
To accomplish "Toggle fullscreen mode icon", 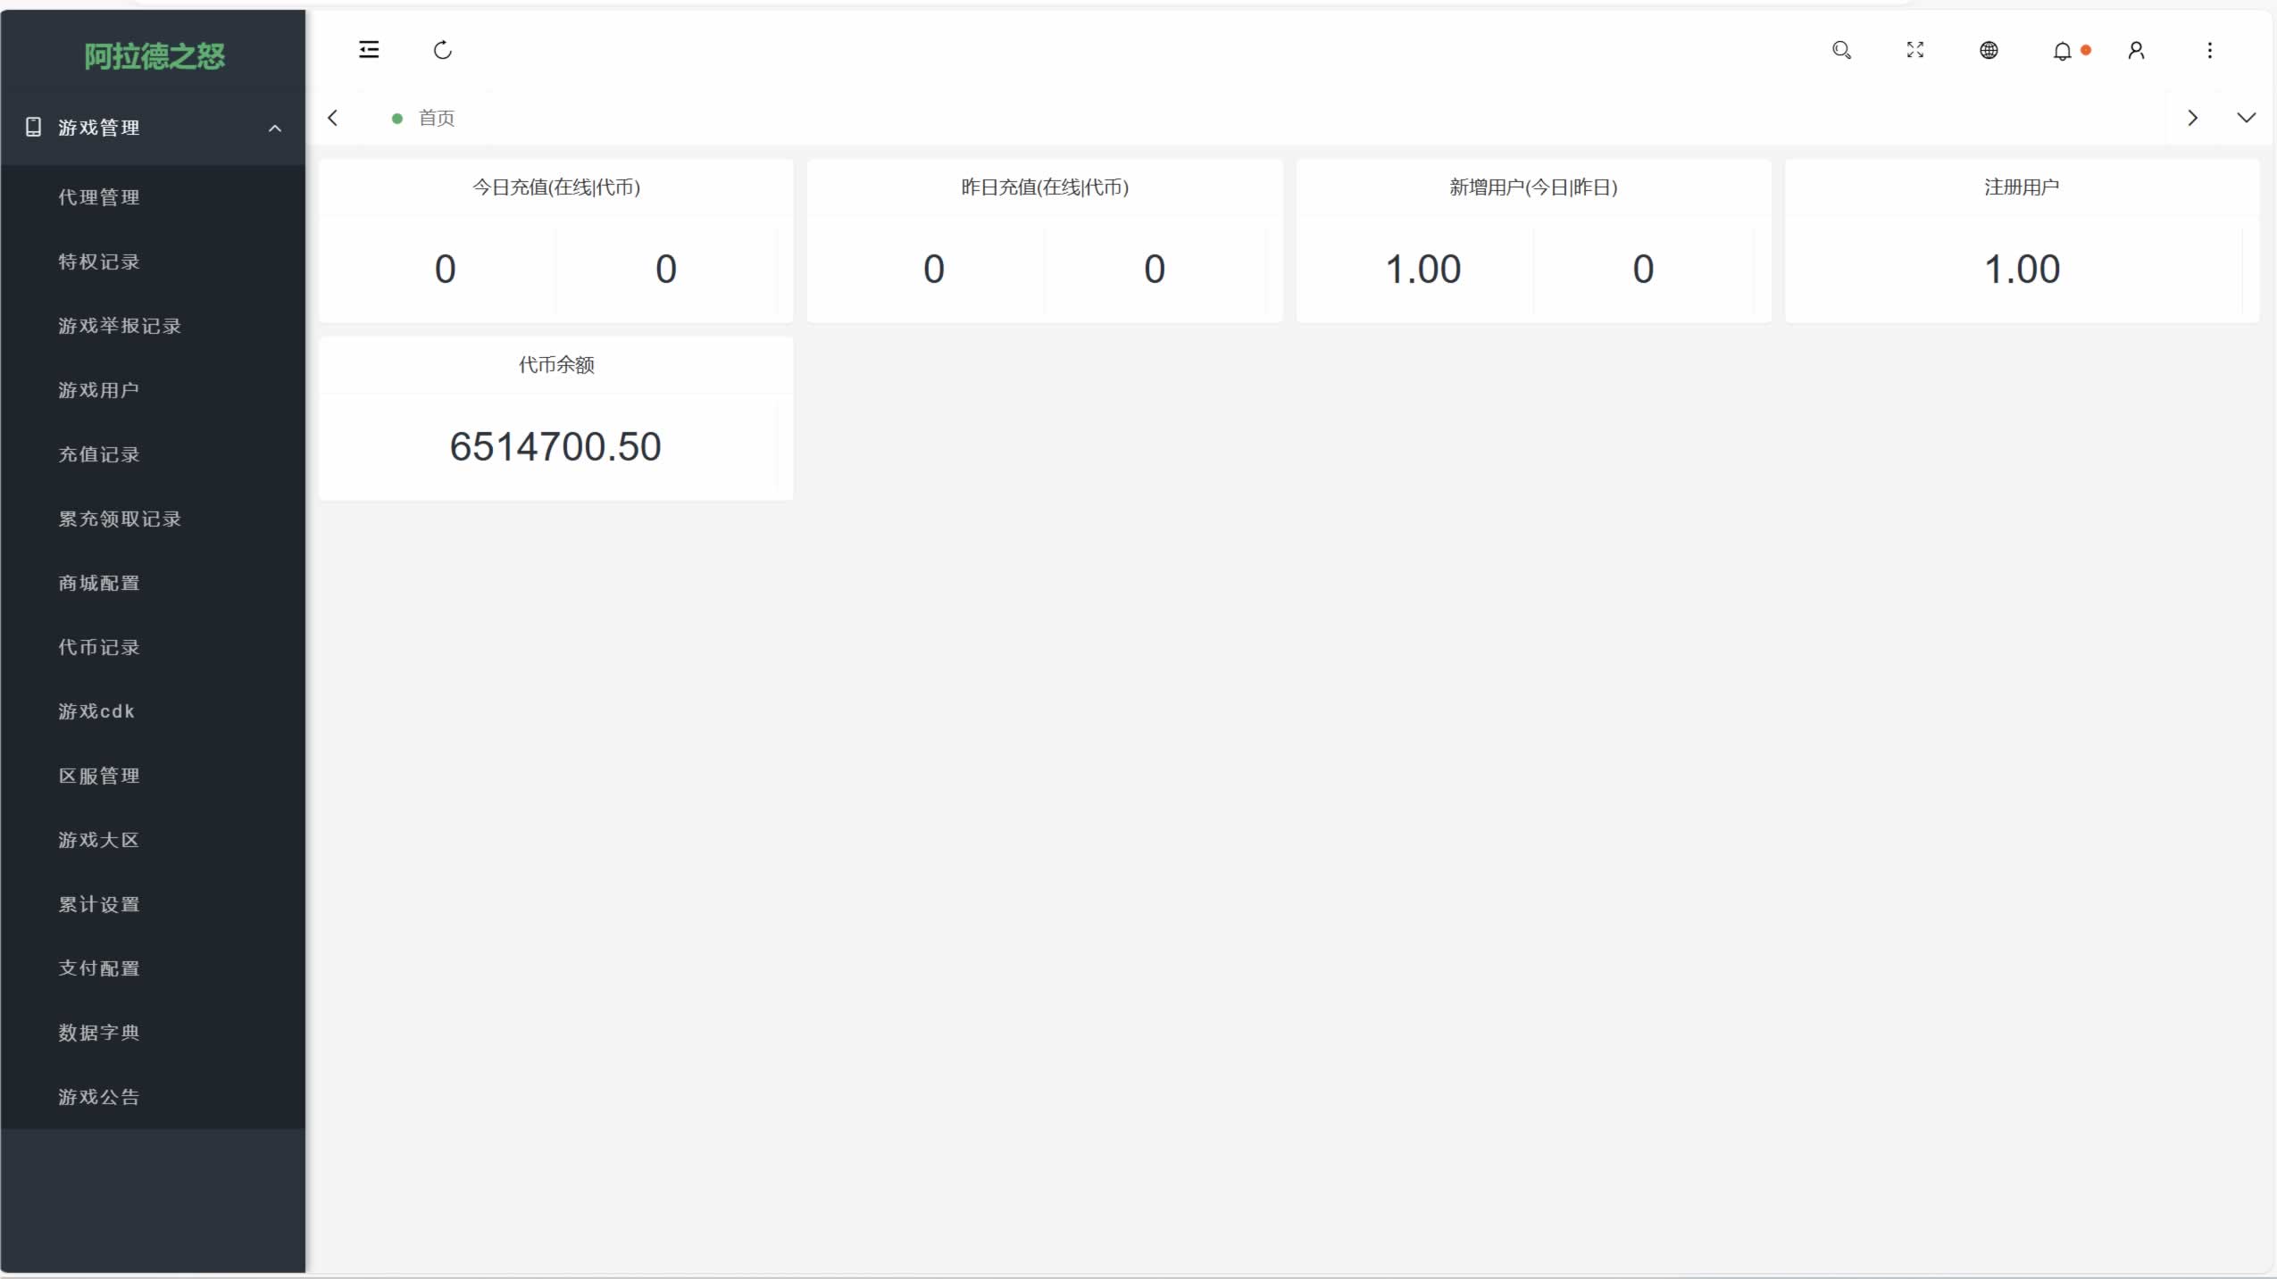I will [1915, 50].
